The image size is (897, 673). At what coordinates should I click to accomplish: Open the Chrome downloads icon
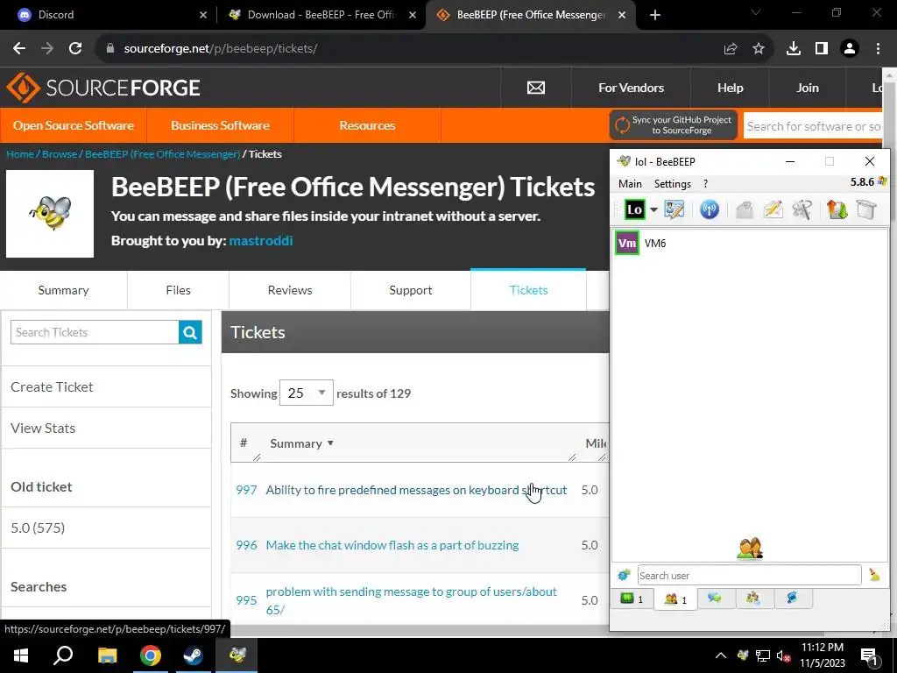point(794,49)
